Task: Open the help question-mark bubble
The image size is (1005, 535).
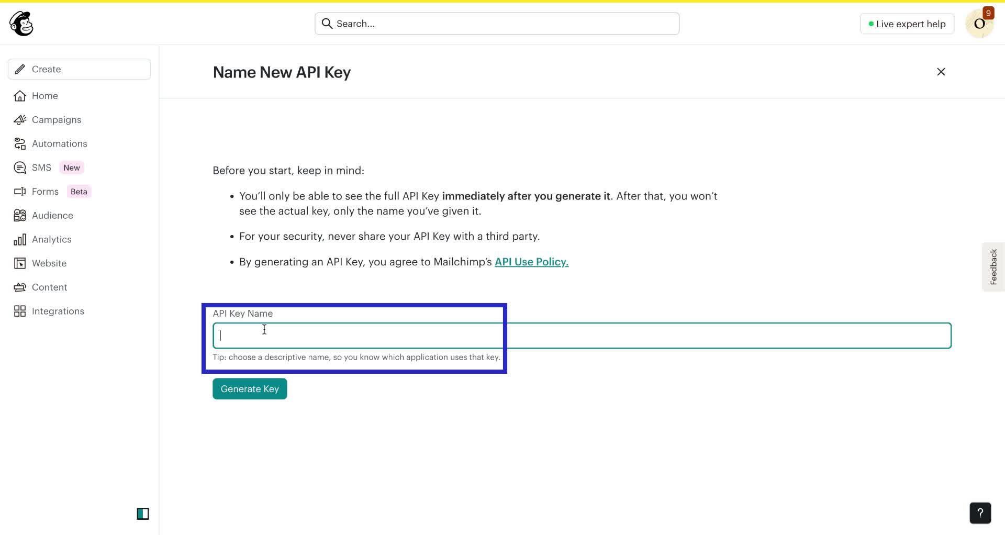Action: (x=979, y=513)
